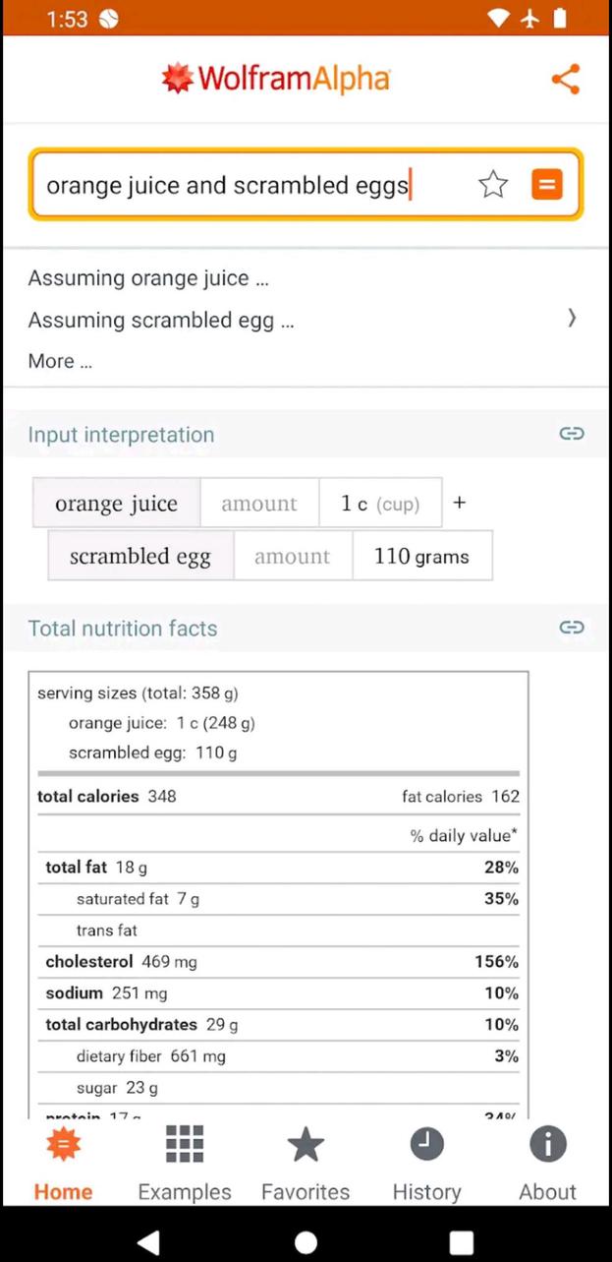Copy link for Input interpretation section

571,434
